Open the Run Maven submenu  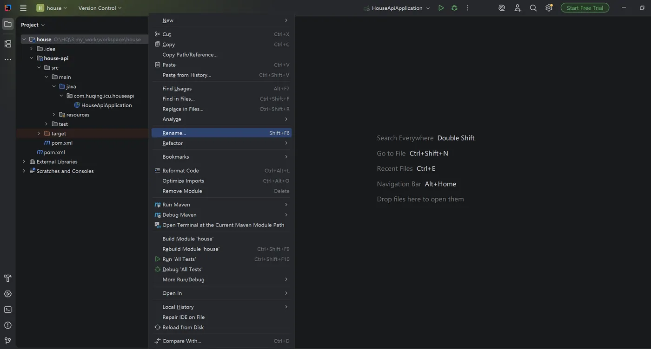221,205
